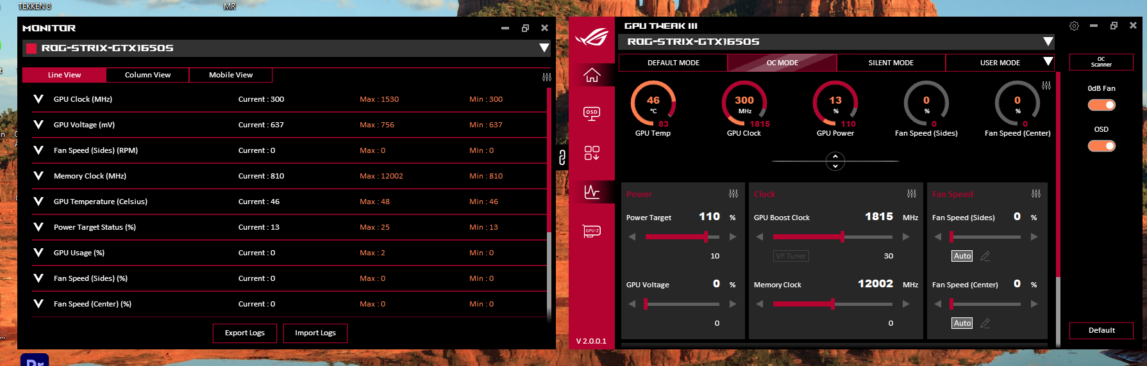Switch to Line View tab
This screenshot has width=1147, height=366.
pyautogui.click(x=64, y=75)
